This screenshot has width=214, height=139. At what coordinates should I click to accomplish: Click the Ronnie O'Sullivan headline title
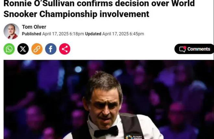pos(99,9)
